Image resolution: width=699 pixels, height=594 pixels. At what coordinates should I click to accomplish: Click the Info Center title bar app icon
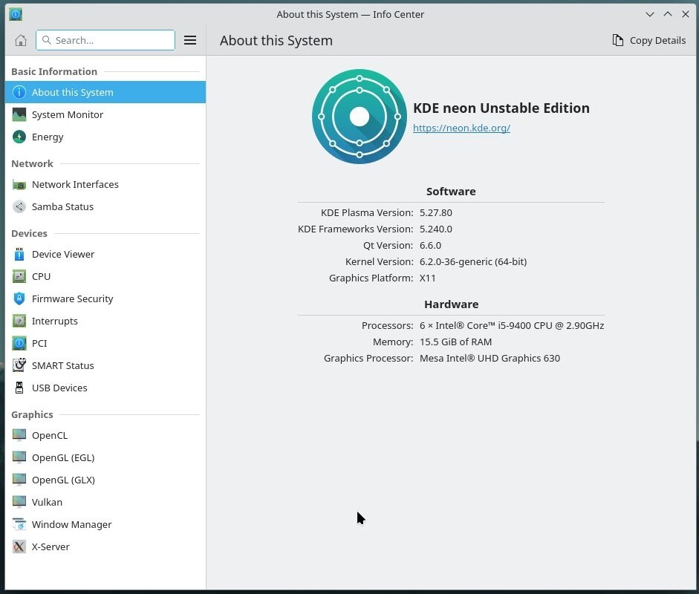click(x=15, y=14)
